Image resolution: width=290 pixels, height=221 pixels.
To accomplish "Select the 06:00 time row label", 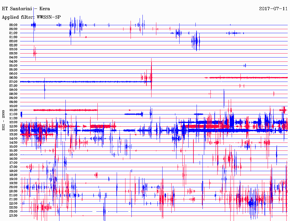I will pos(13,74).
